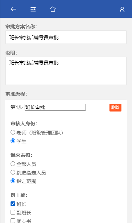Screen dimensions: 132x223
Task: Go back using the arrow icon
Action: 13,9
